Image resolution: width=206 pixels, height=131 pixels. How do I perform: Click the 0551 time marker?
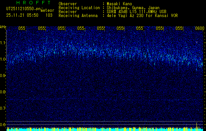22,28
